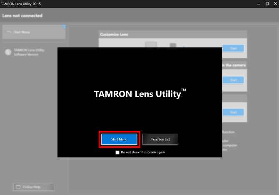Select Start Menu in the left sidebar
Screen dimensions: 279x195
point(34,32)
